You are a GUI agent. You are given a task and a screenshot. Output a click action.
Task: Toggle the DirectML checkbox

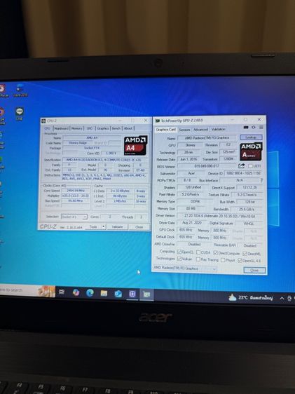coord(245,254)
